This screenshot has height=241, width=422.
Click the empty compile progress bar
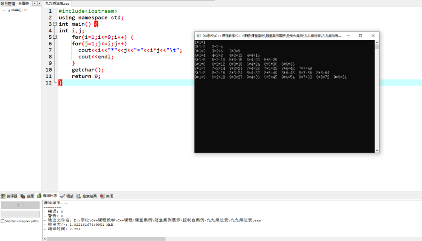click(20, 214)
